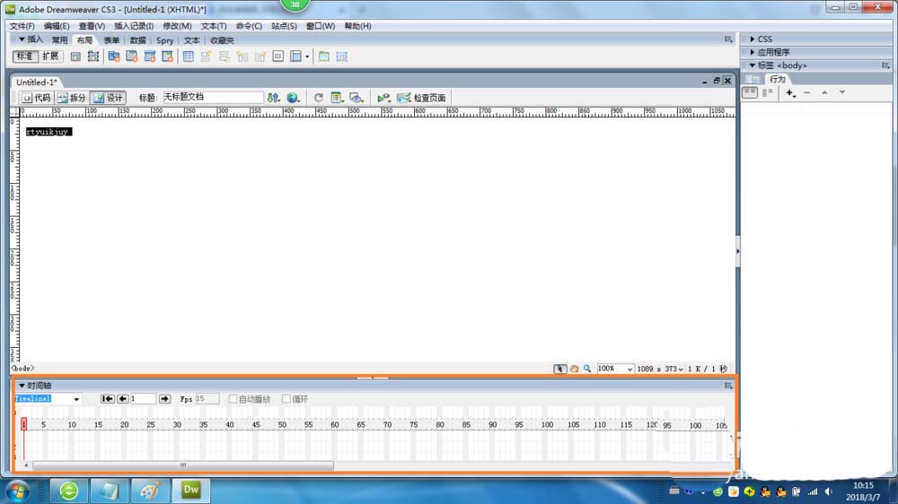Screen dimensions: 898x504
Task: Open the Timeline1 selection dropdown
Action: [76, 399]
